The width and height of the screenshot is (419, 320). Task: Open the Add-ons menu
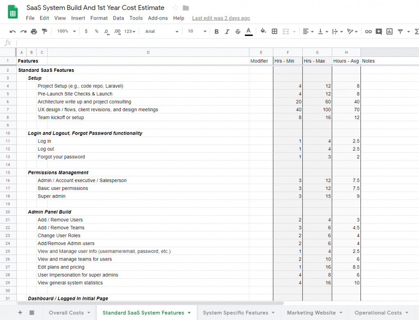[158, 18]
